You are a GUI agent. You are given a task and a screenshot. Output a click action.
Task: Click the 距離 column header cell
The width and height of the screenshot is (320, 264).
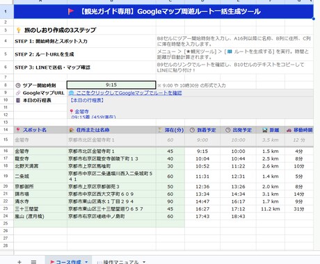click(271, 130)
